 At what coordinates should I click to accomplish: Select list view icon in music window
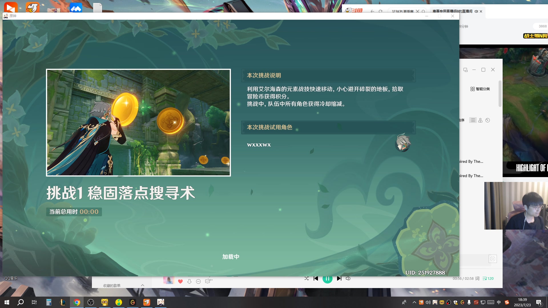pos(473,120)
